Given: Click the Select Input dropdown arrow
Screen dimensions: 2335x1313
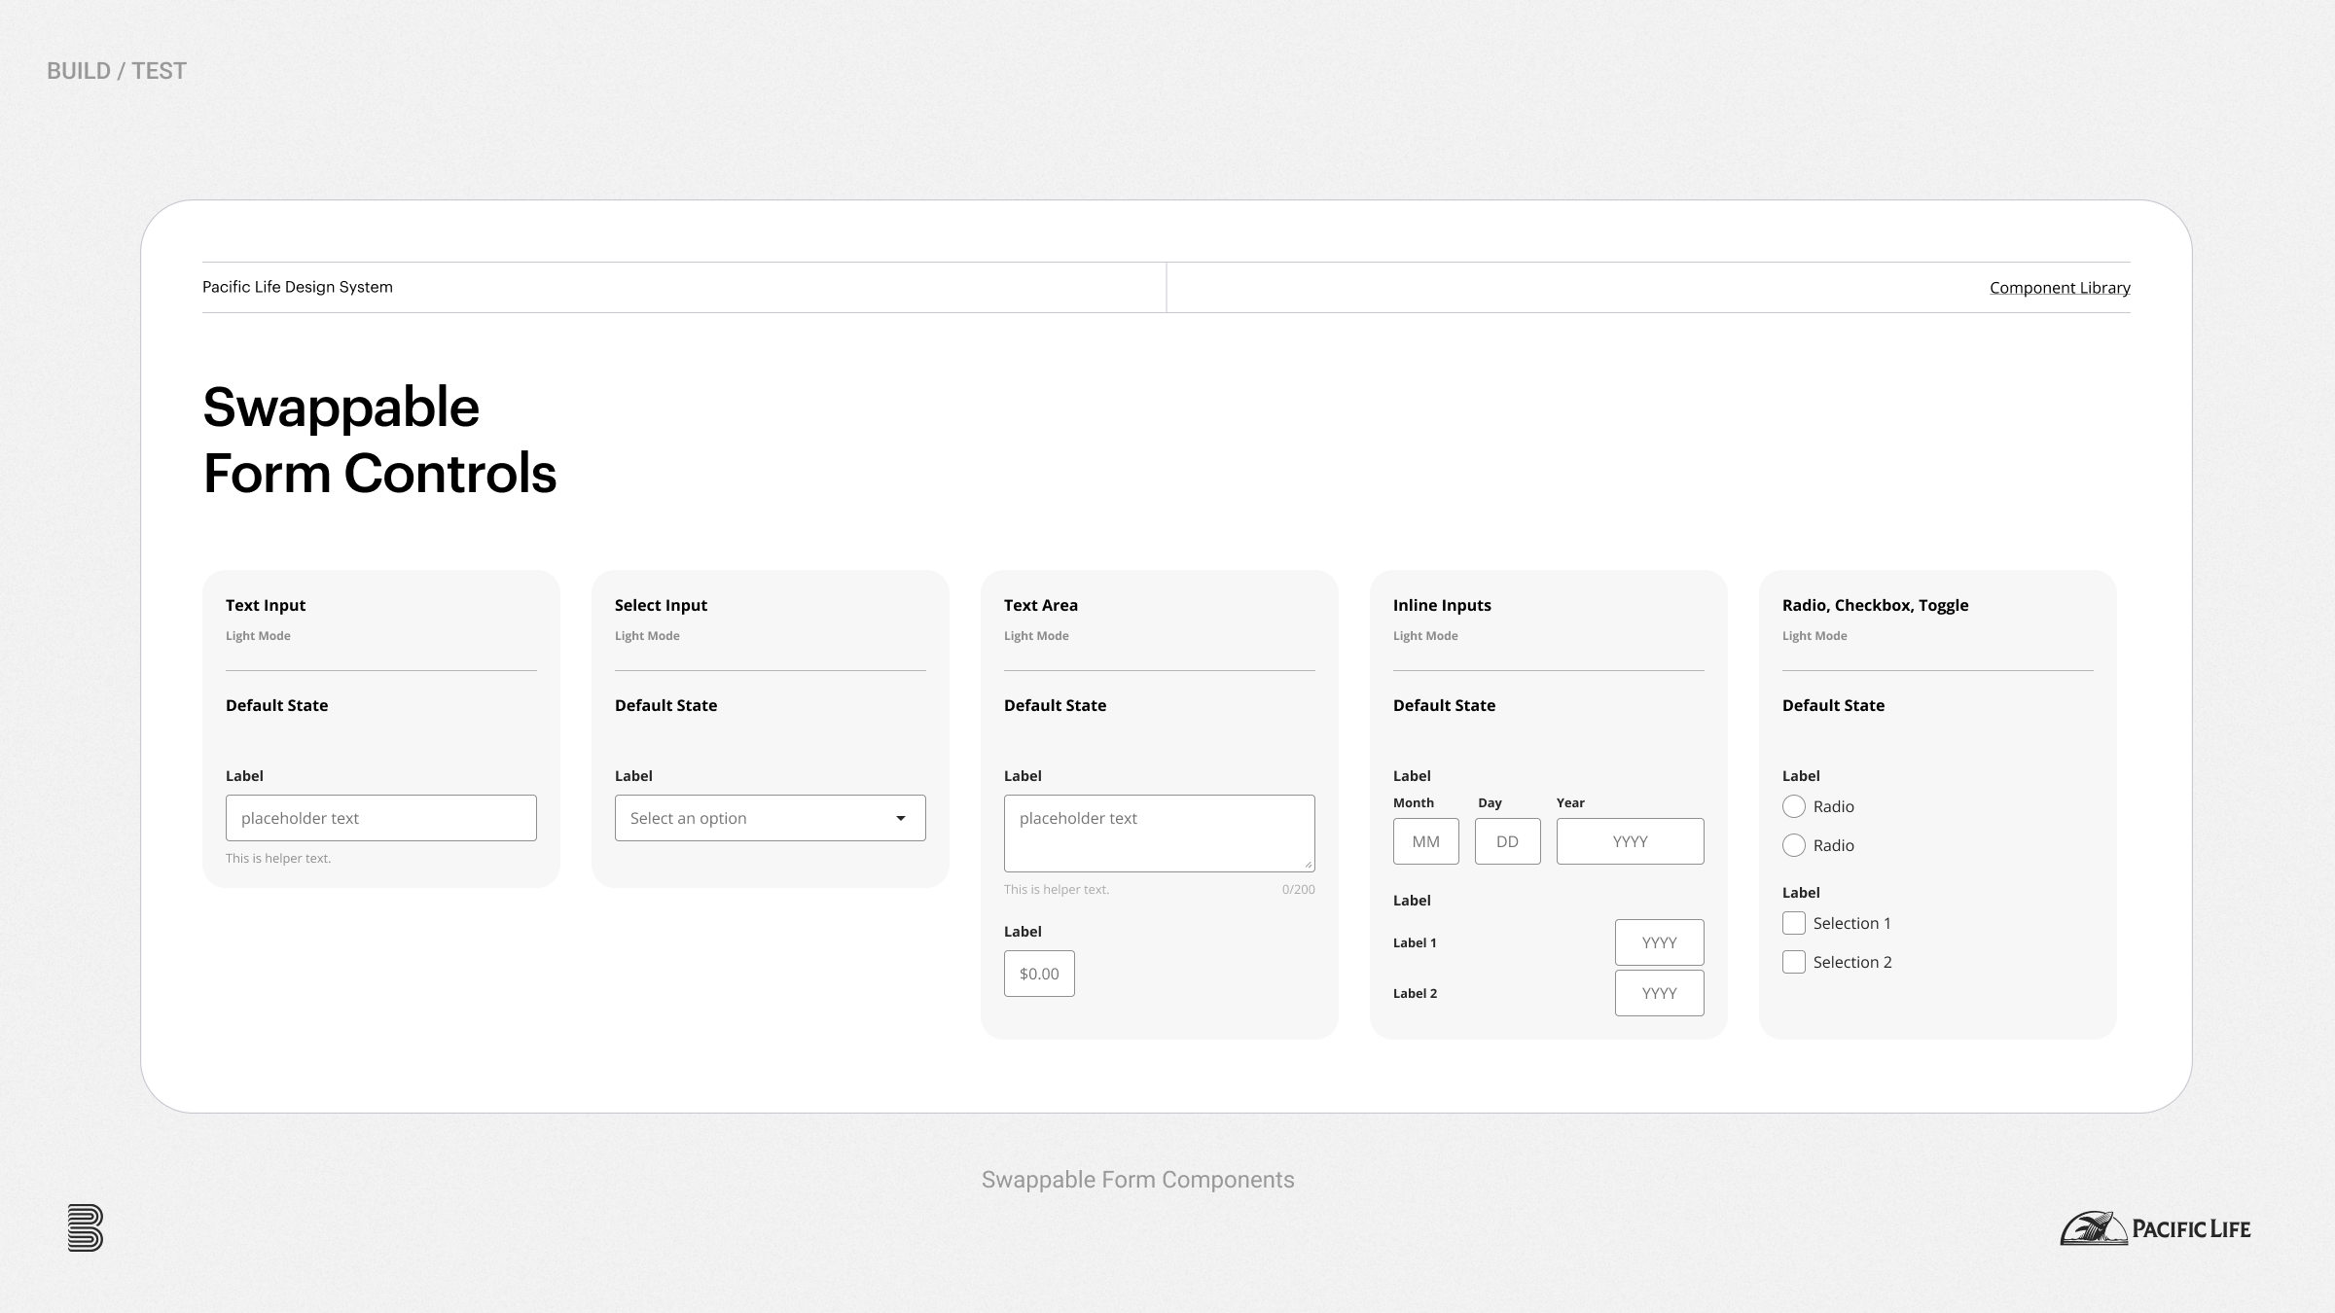Looking at the screenshot, I should coord(901,818).
